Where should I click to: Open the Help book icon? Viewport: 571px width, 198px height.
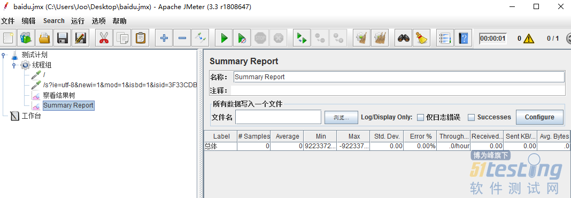[x=464, y=38]
